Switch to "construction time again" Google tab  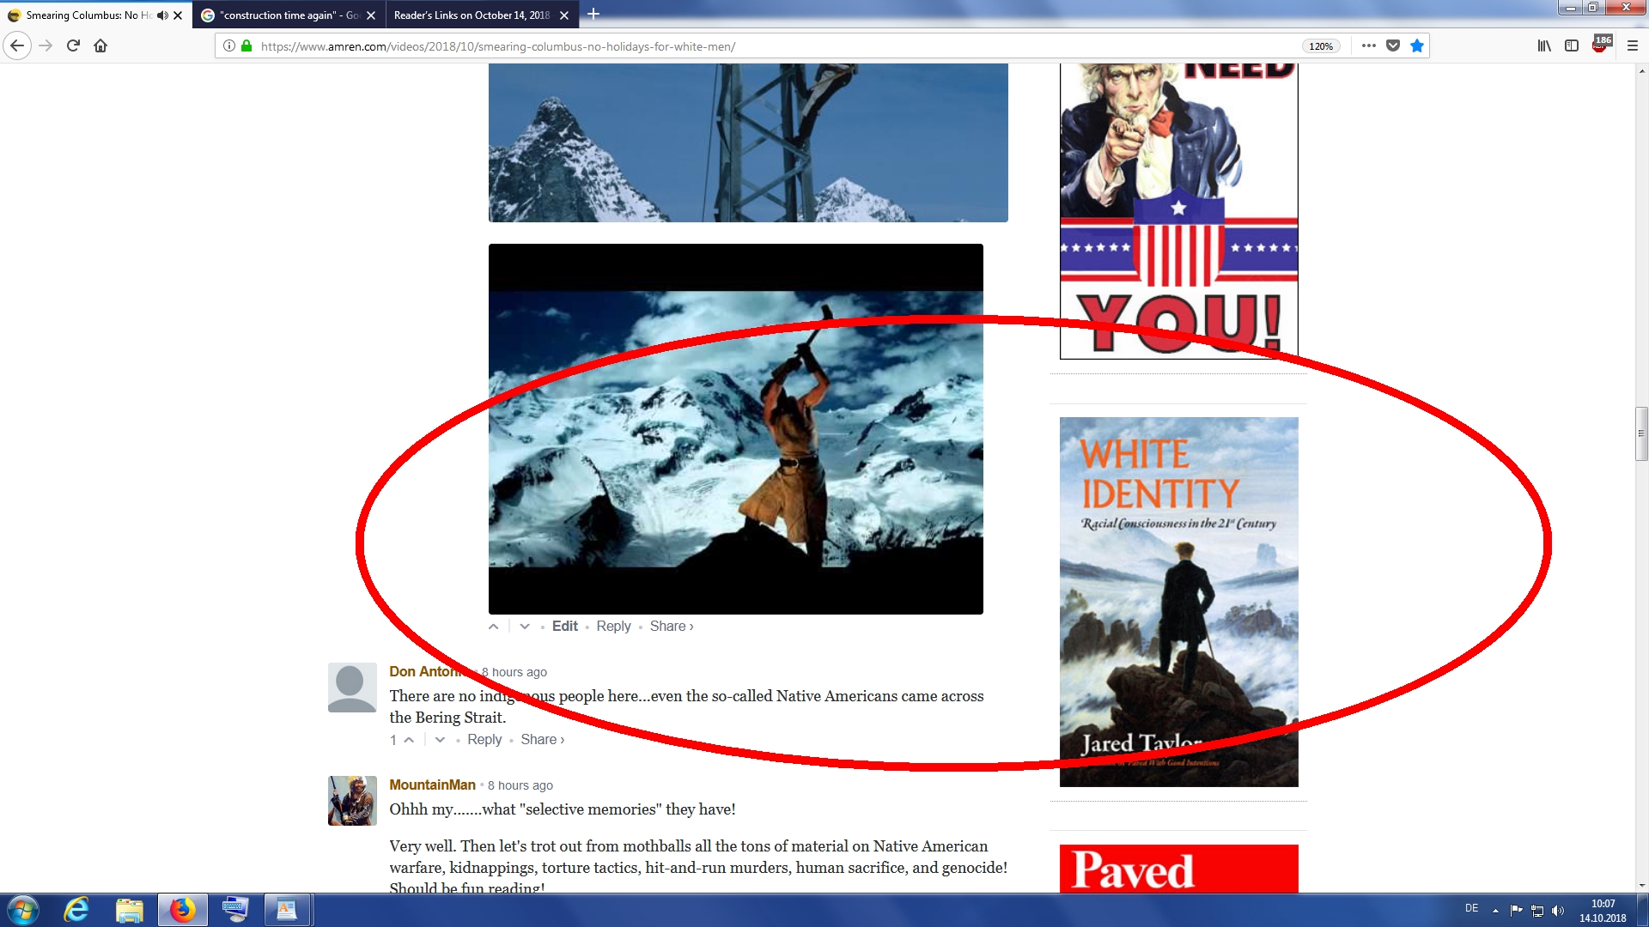click(288, 15)
